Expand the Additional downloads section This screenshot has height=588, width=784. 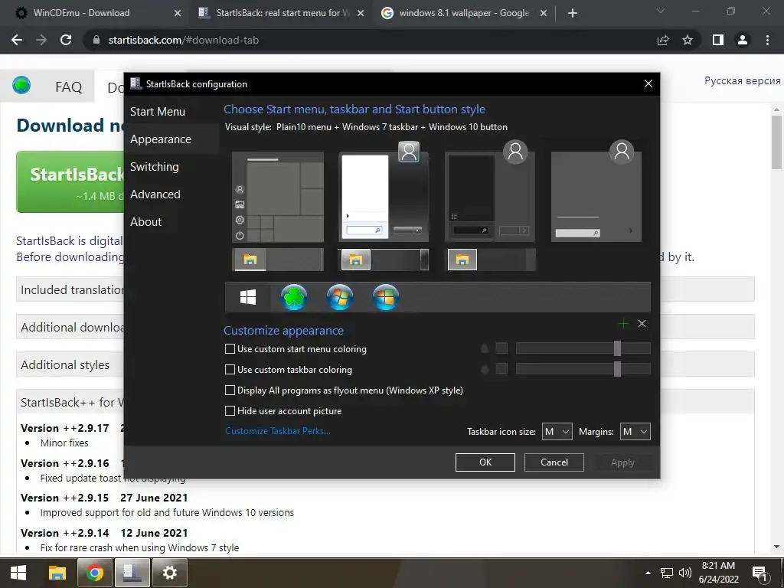coord(70,328)
